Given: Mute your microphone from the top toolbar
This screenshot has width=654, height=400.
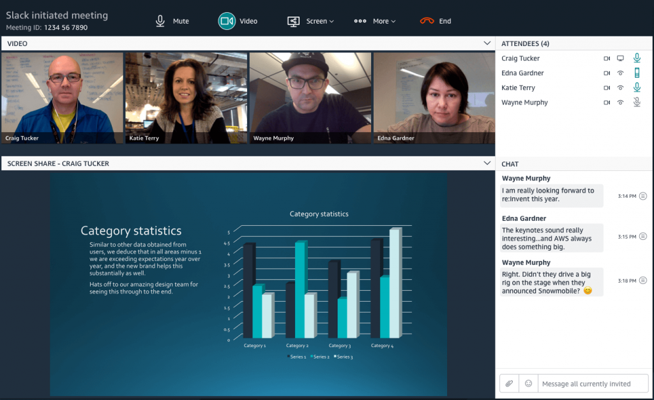Looking at the screenshot, I should [x=160, y=20].
